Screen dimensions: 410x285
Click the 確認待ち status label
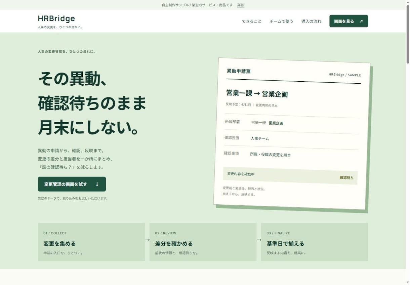point(346,177)
